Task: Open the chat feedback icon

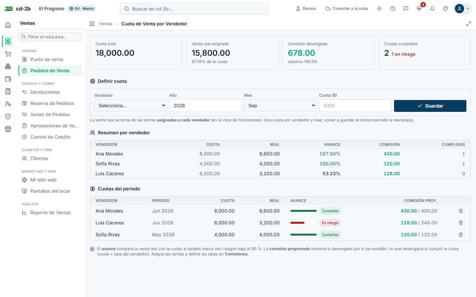Action: click(406, 9)
